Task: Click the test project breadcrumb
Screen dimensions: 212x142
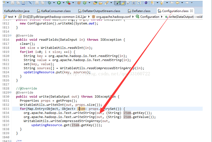Action: point(8,17)
